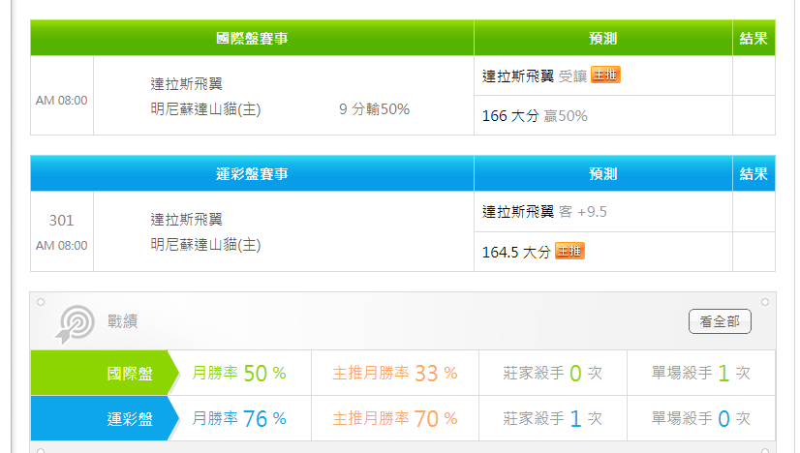Click the 運彩盤賽事 table header
This screenshot has width=800, height=453.
[252, 174]
